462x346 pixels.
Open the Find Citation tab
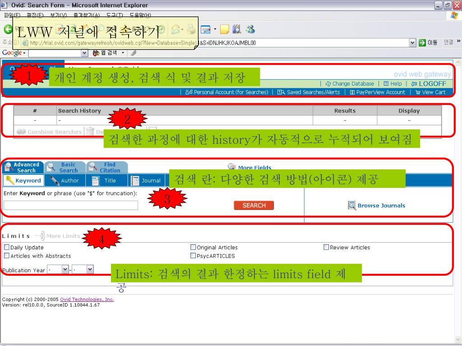(x=107, y=168)
